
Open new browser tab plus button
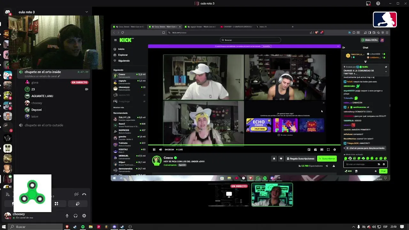point(293,27)
